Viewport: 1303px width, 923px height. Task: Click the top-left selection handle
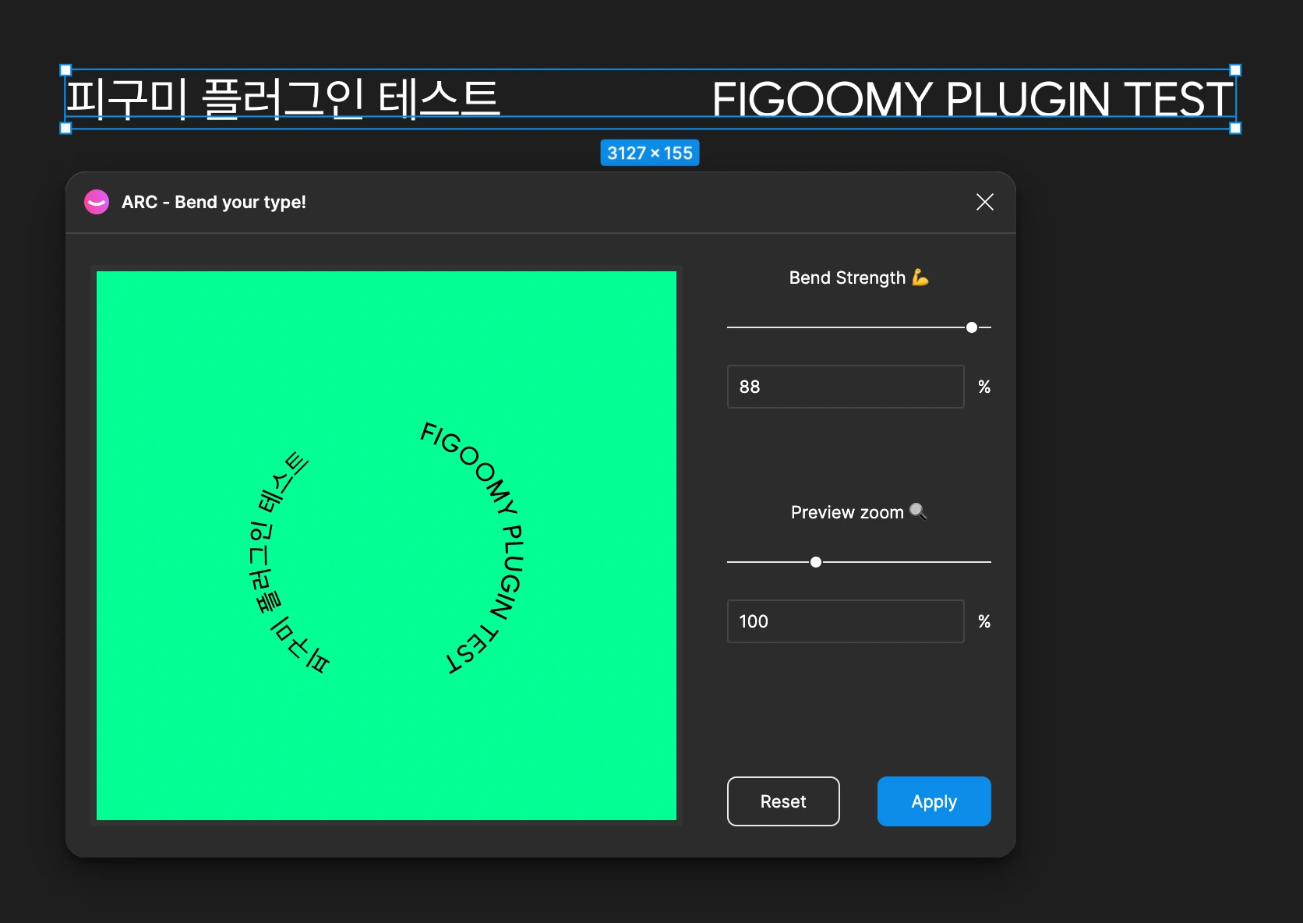coord(65,70)
